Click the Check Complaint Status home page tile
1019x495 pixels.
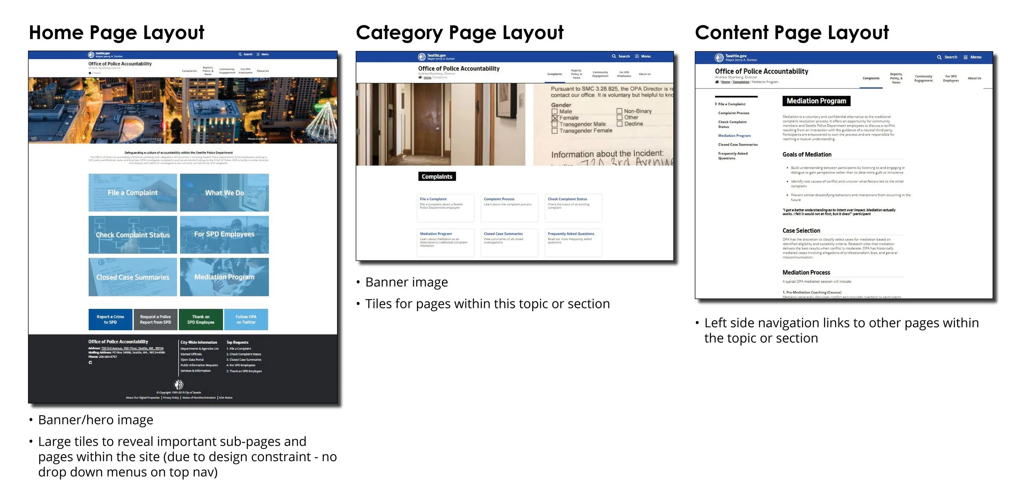click(x=132, y=235)
